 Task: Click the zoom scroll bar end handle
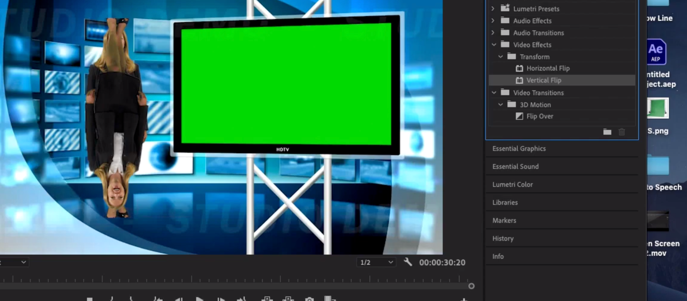pyautogui.click(x=471, y=286)
